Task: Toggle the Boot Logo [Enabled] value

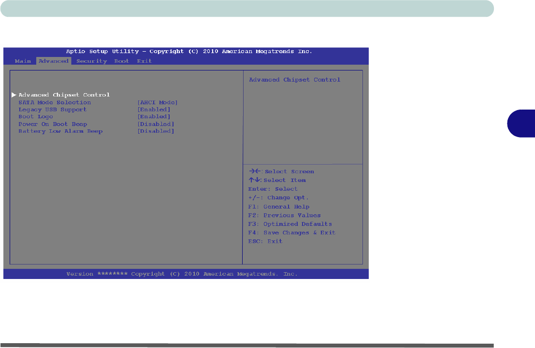Action: coord(154,117)
